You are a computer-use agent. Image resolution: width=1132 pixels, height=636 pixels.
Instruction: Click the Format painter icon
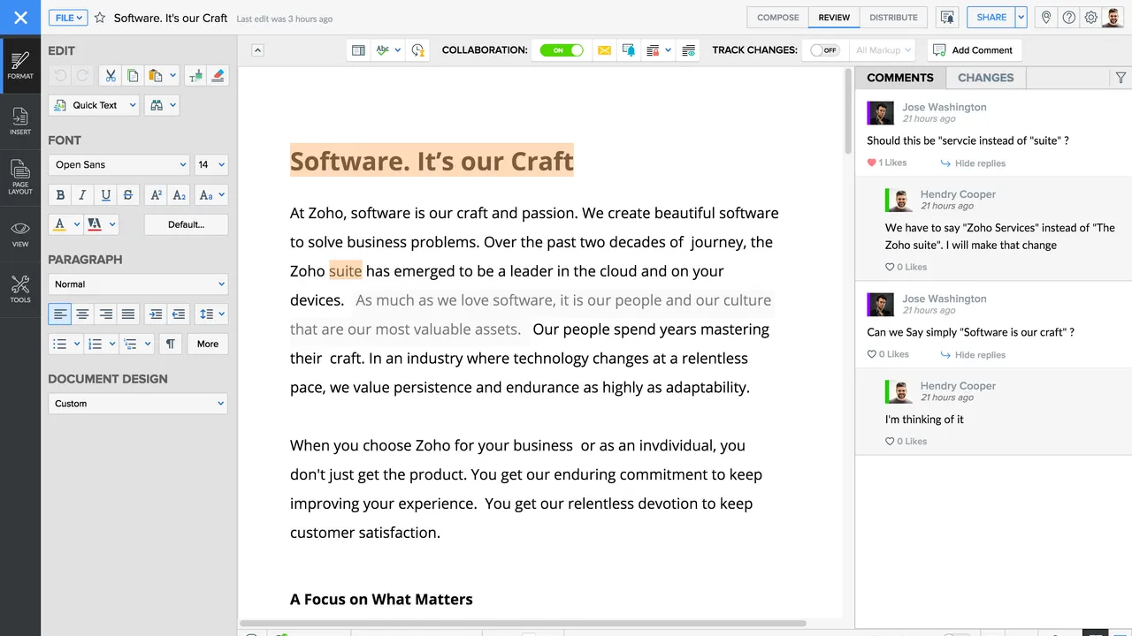(x=195, y=76)
